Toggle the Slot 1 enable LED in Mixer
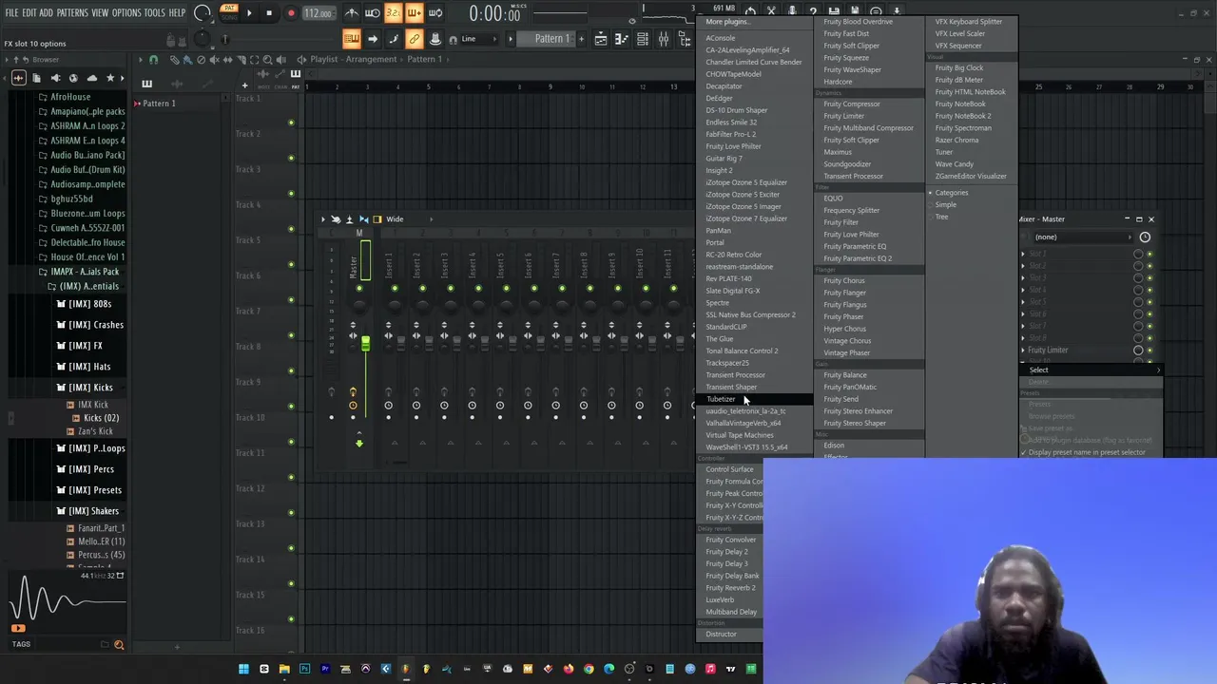Viewport: 1217px width, 684px height. click(x=1149, y=254)
